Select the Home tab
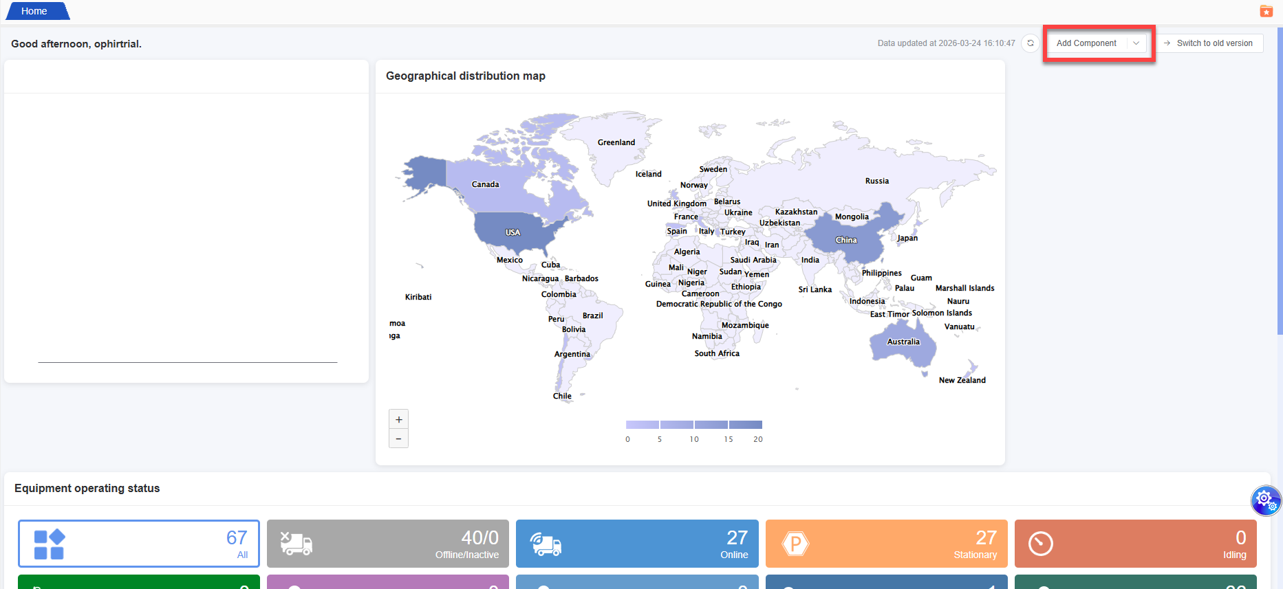Image resolution: width=1283 pixels, height=589 pixels. [34, 11]
